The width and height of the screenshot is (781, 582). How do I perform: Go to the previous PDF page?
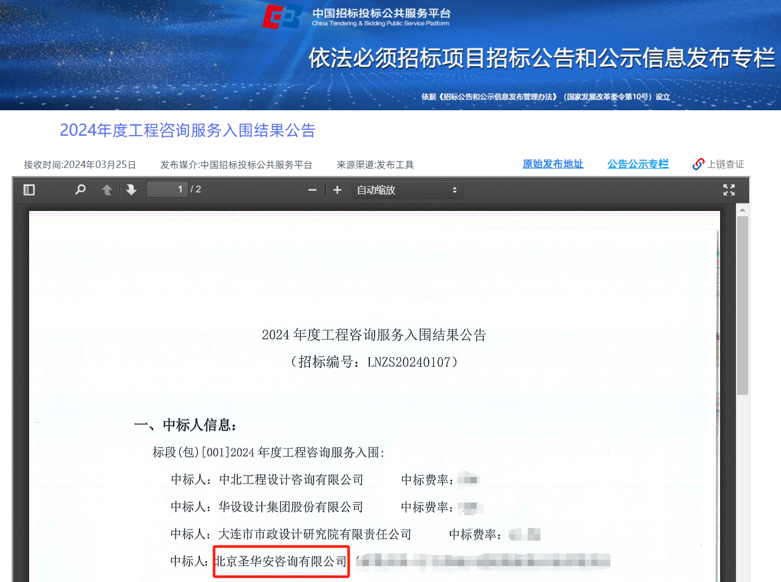(x=107, y=190)
